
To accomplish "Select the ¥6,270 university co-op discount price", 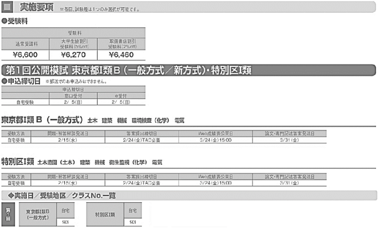I will point(73,55).
